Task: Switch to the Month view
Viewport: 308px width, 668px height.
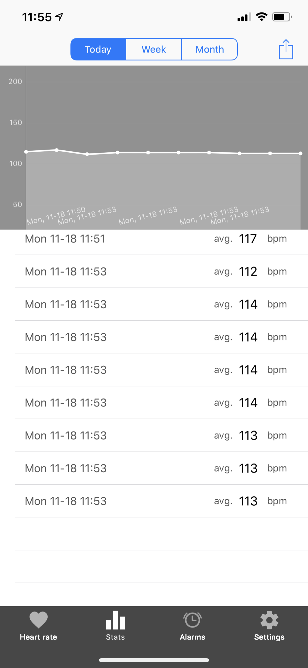Action: (210, 49)
